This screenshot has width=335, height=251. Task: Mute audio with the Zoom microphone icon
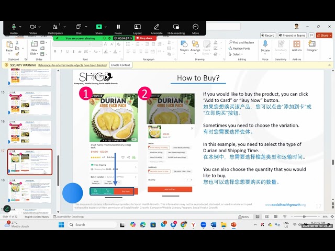coord(14,27)
